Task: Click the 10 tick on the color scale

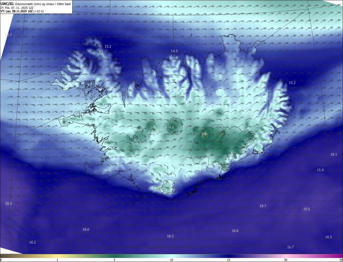Action: click(x=171, y=260)
